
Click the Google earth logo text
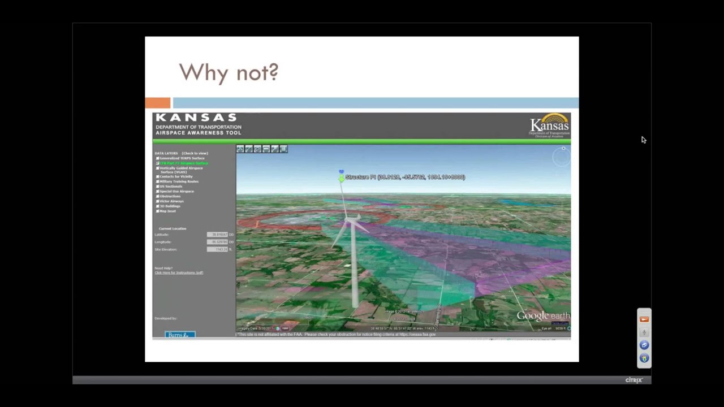point(543,316)
